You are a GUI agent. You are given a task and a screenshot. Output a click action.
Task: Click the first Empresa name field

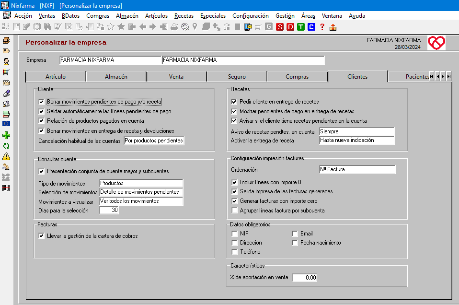tap(110, 60)
